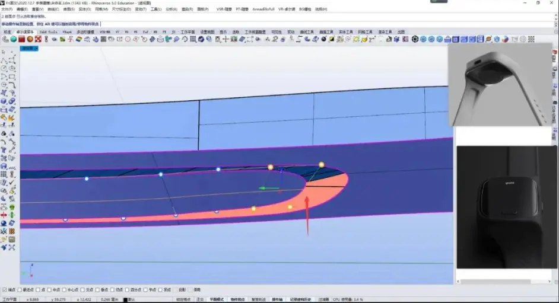The width and height of the screenshot is (559, 303).
Task: Click the target circle icon in toolbar
Action: tap(128, 39)
